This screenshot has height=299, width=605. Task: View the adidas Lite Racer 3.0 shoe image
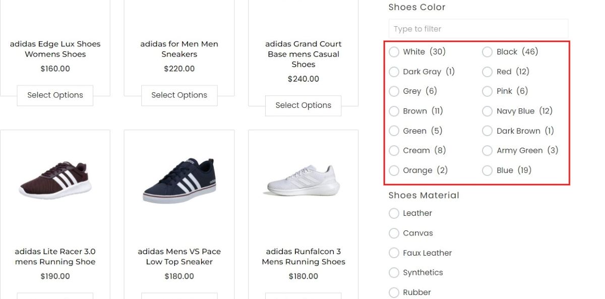[x=55, y=180]
